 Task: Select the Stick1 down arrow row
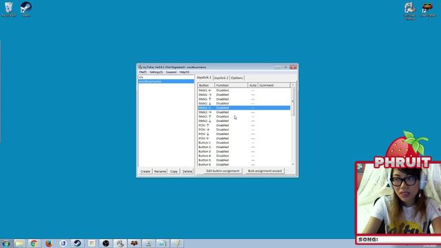coord(244,103)
